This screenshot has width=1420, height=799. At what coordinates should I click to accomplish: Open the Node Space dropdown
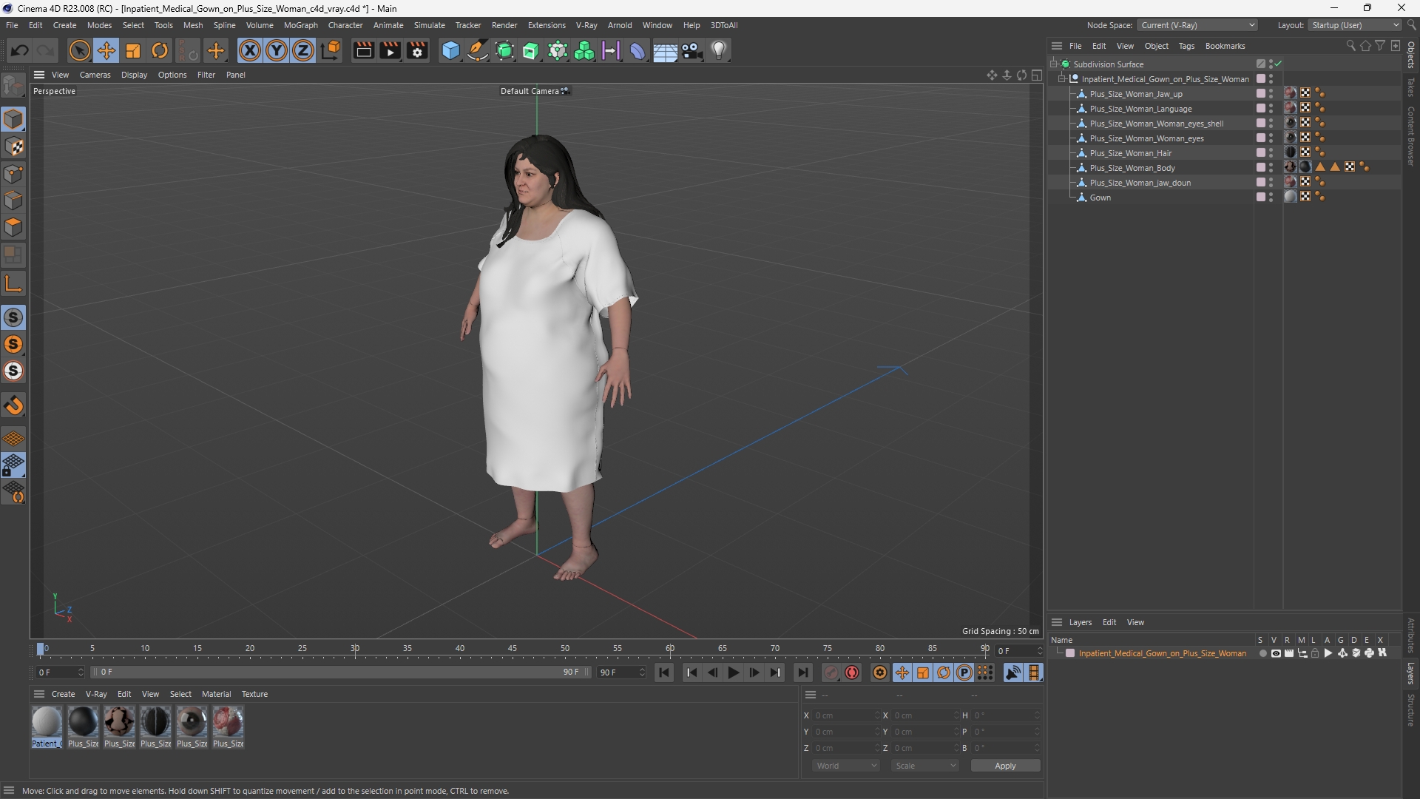1197,25
